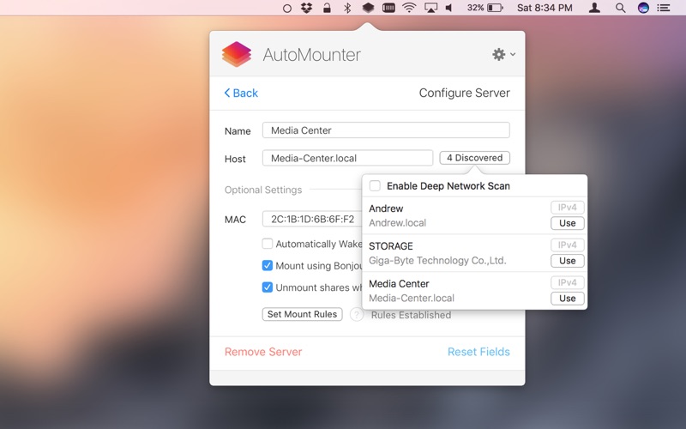Uncheck Mount using Bonjour option
This screenshot has height=429, width=686.
(x=268, y=266)
